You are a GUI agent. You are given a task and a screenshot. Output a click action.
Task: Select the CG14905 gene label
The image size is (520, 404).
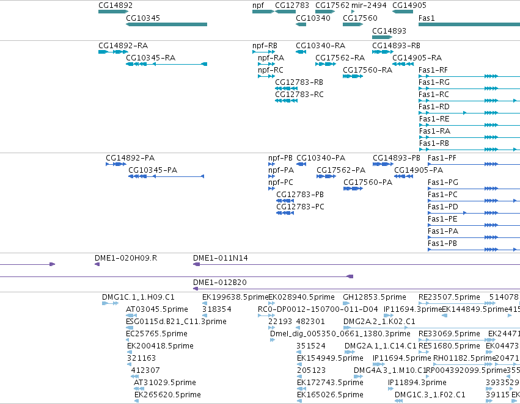[409, 5]
